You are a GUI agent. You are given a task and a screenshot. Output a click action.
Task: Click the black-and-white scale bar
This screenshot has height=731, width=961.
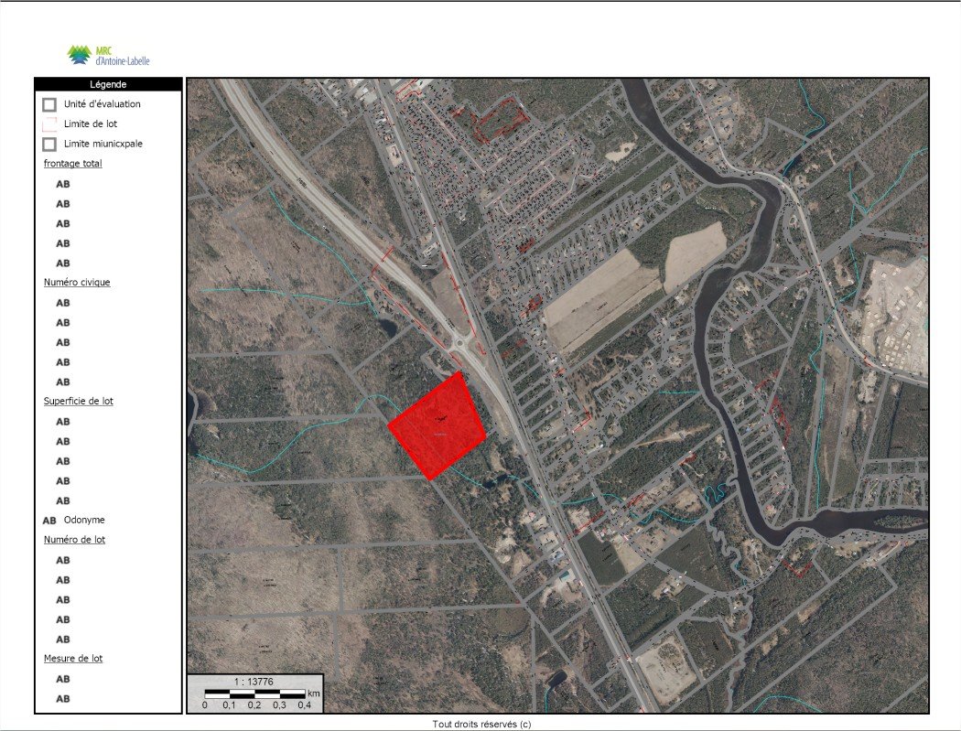coord(254,693)
